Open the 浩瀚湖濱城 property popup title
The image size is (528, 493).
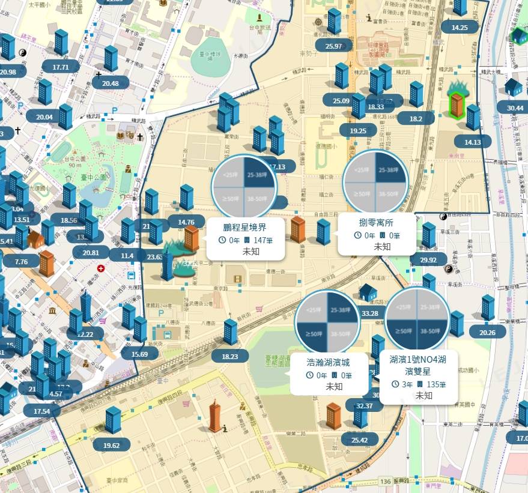pyautogui.click(x=329, y=363)
